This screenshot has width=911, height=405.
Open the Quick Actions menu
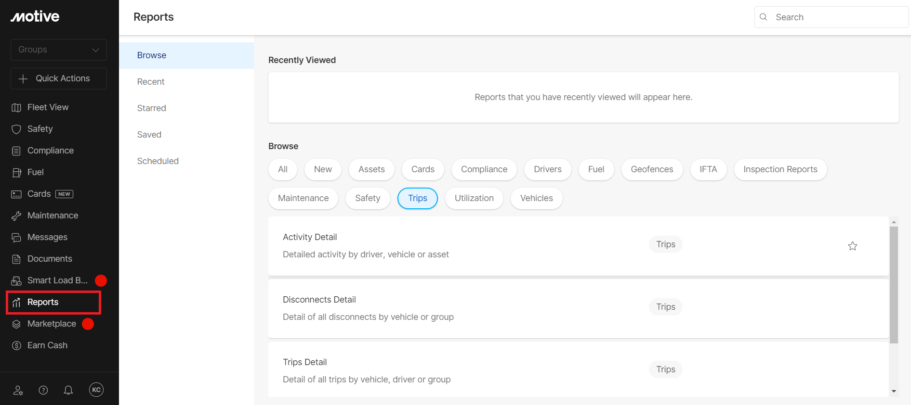[59, 78]
